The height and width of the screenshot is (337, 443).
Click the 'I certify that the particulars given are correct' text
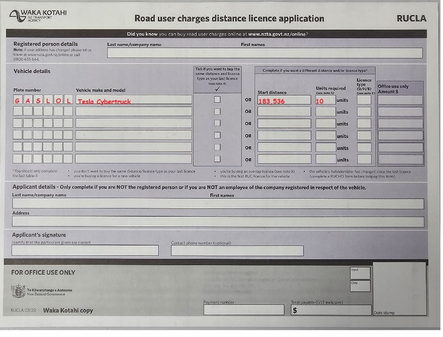click(x=51, y=242)
